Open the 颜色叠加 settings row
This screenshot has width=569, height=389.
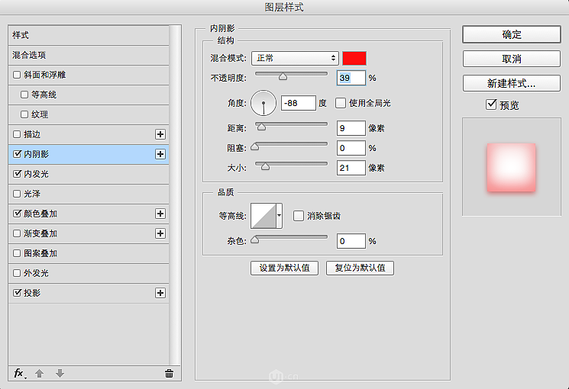click(89, 214)
